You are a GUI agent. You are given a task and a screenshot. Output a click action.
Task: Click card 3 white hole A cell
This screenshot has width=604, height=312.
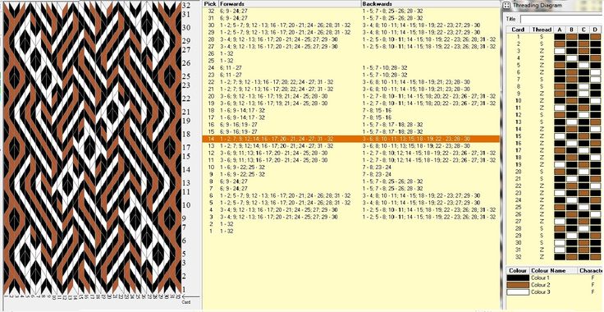coord(560,51)
